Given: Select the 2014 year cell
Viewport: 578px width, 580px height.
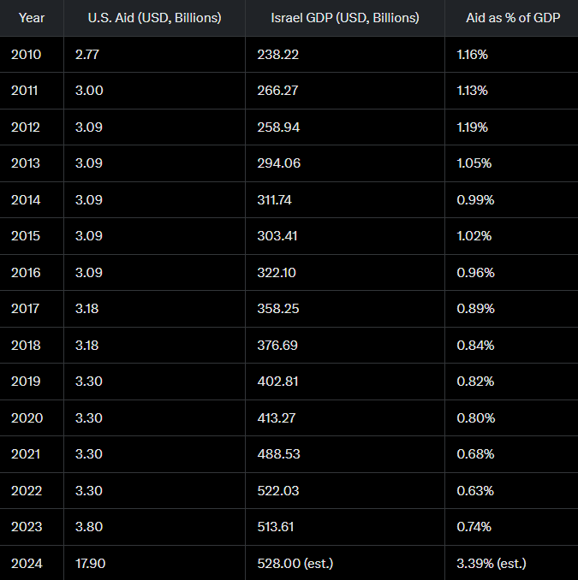Looking at the screenshot, I should [26, 199].
